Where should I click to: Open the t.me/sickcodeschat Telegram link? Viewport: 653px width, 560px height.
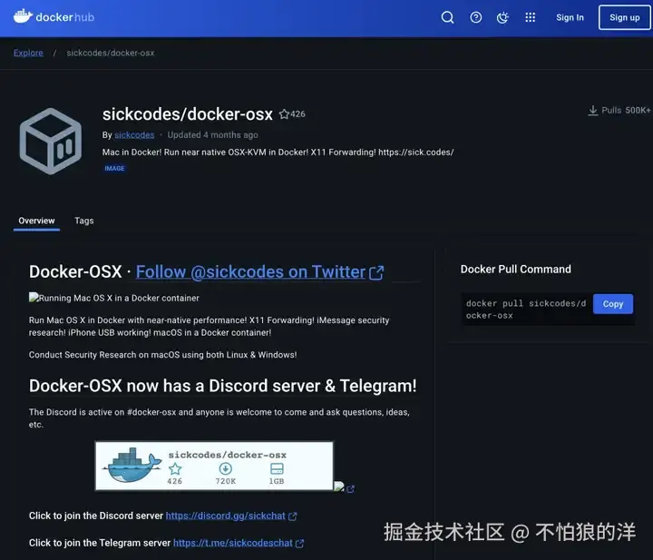[x=233, y=543]
